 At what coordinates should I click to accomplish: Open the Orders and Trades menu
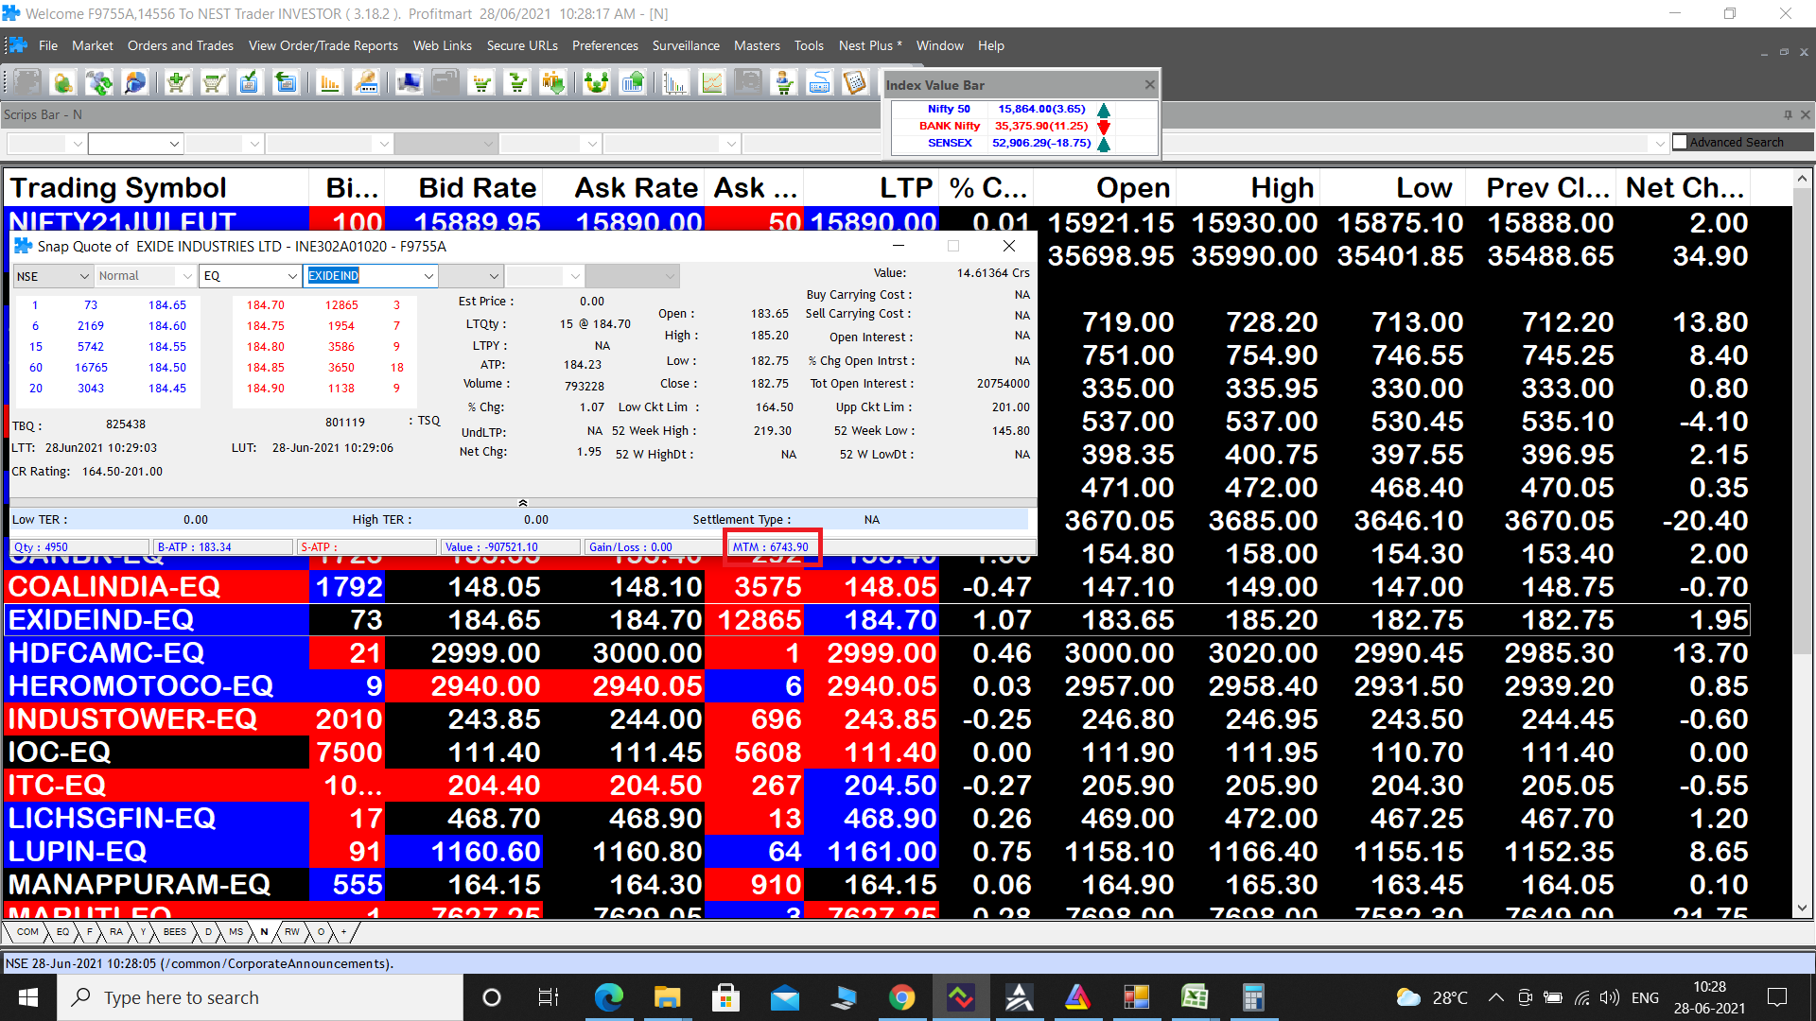pyautogui.click(x=181, y=45)
